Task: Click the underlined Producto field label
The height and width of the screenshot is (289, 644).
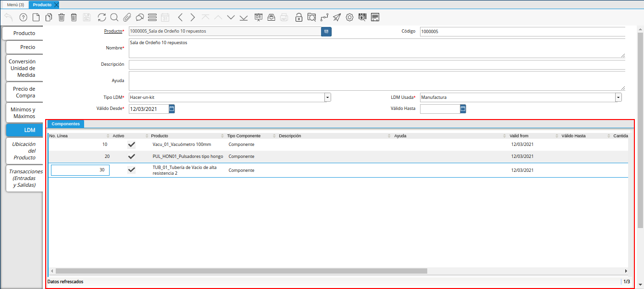Action: click(113, 32)
